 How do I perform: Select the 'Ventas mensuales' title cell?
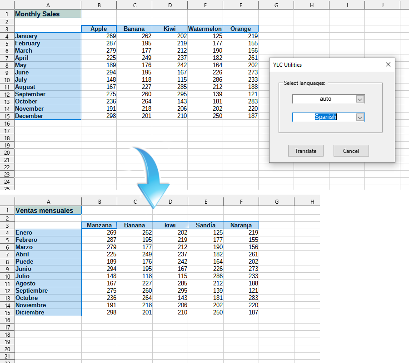(x=48, y=211)
